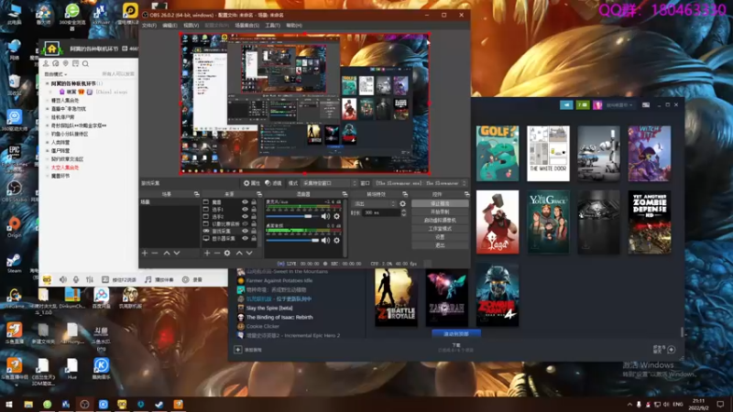Click the 停止推流 button

(x=440, y=203)
